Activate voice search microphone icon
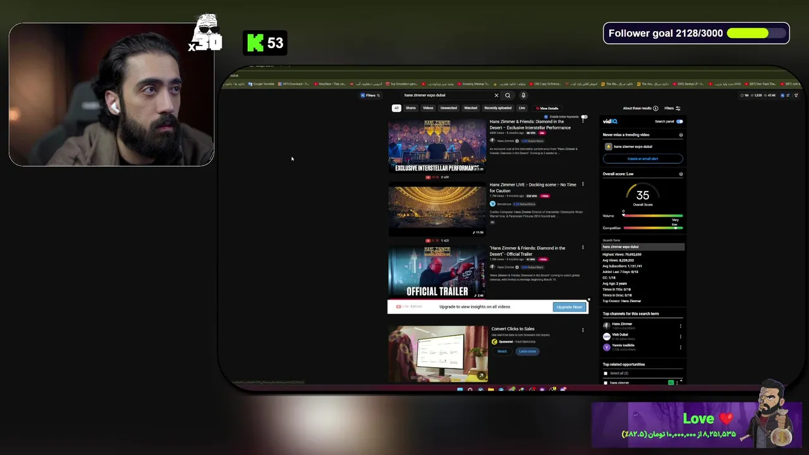This screenshot has height=455, width=809. [x=523, y=95]
